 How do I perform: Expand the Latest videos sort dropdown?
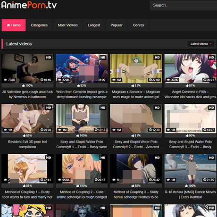(x=201, y=44)
